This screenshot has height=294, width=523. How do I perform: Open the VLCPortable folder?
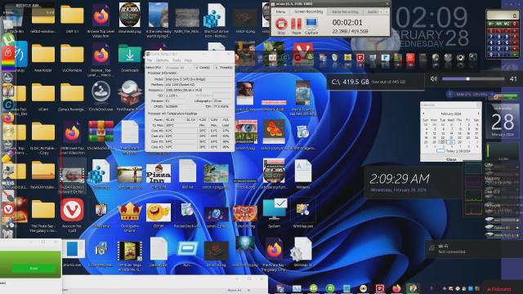click(72, 58)
